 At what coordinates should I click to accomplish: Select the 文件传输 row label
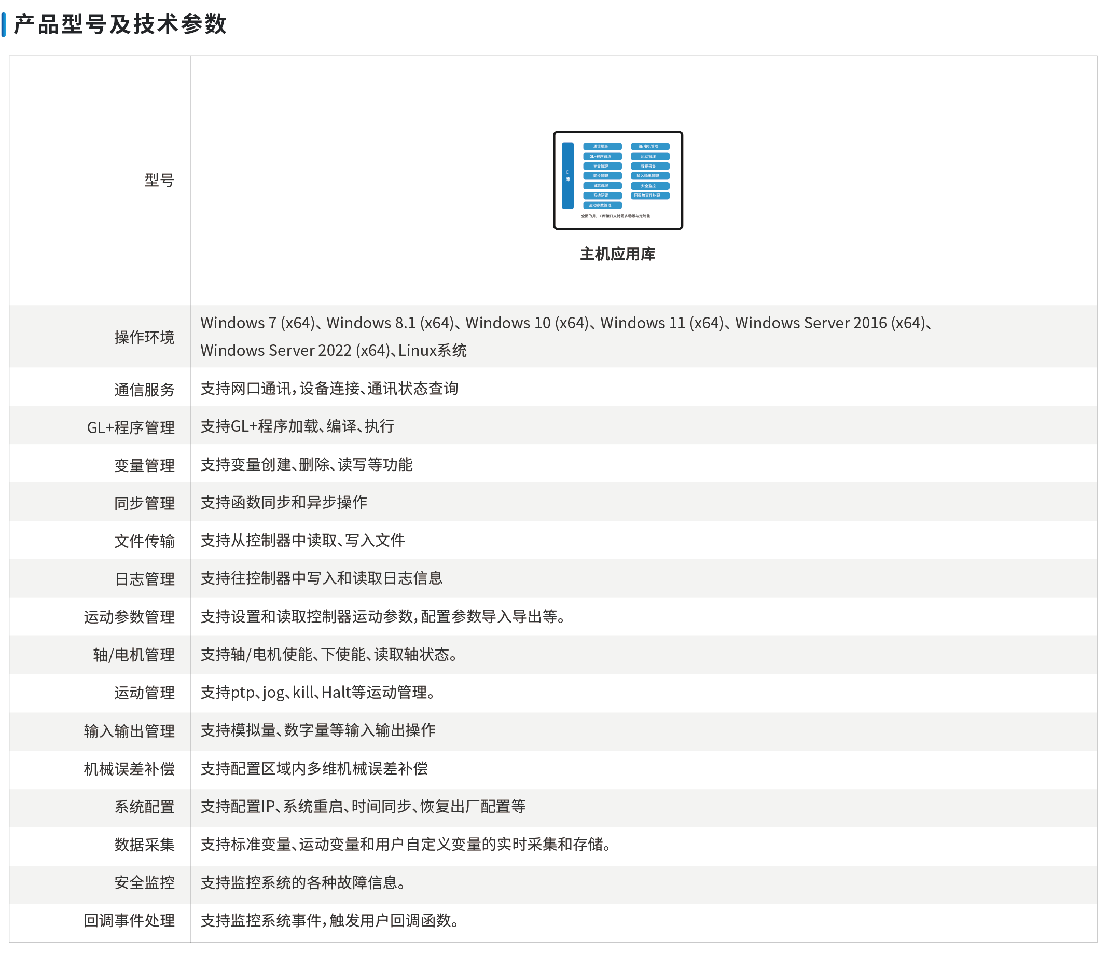pos(144,541)
